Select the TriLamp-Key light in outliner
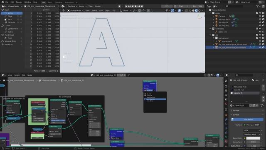 click(224, 26)
